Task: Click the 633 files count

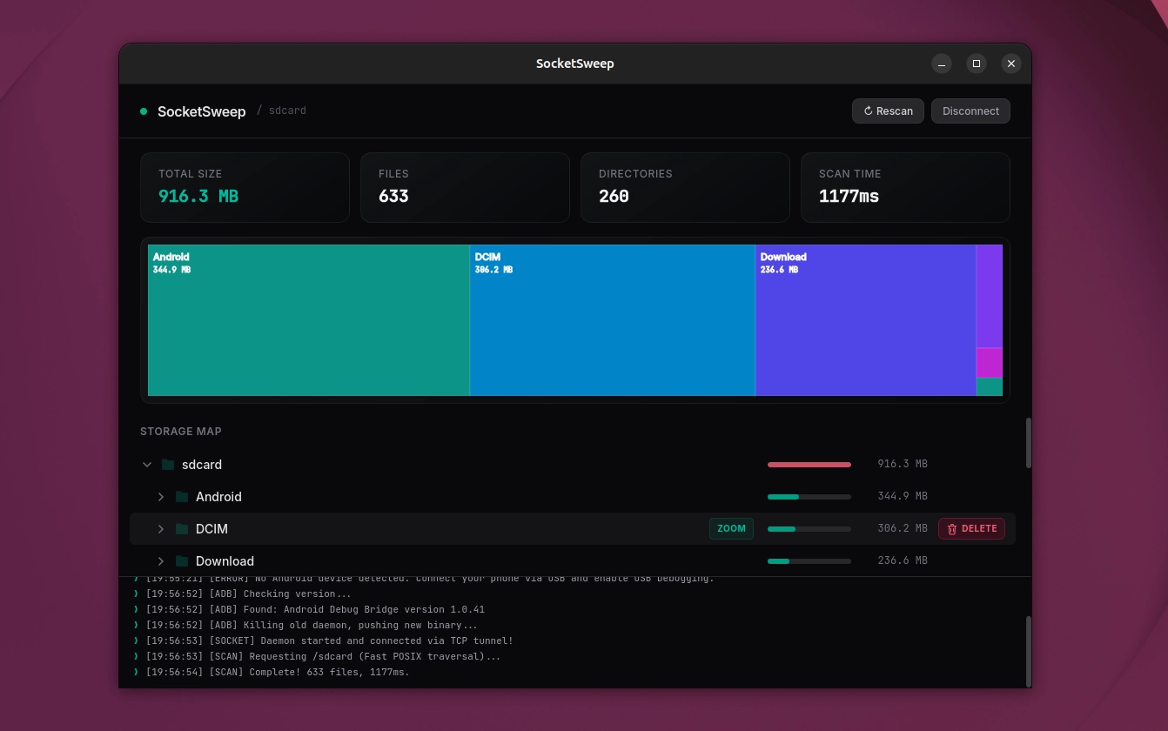Action: (x=393, y=197)
